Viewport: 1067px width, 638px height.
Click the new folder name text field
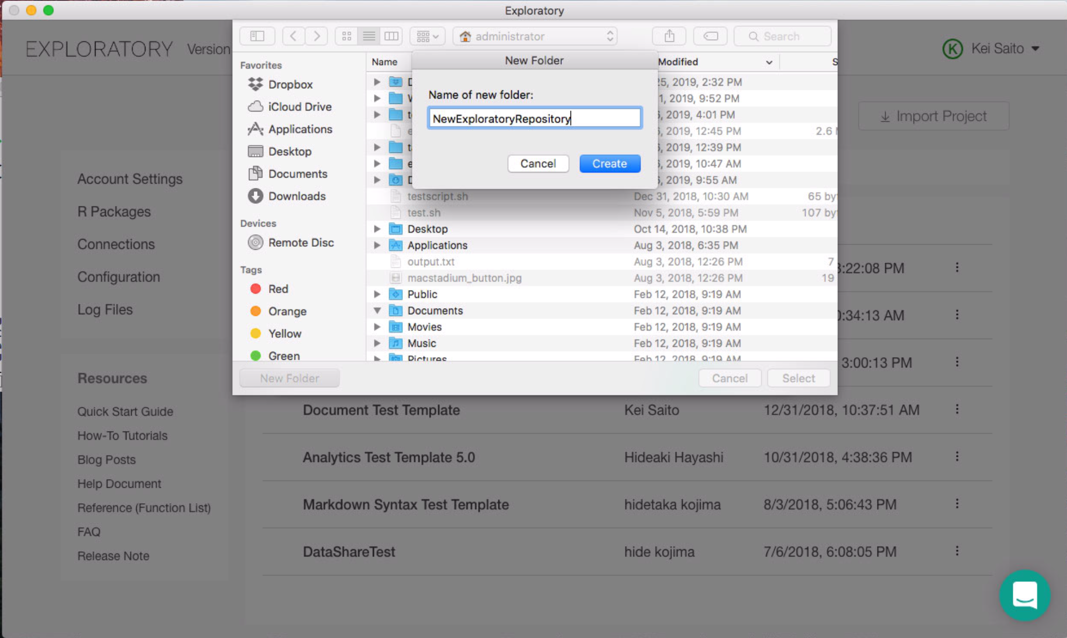click(x=535, y=118)
